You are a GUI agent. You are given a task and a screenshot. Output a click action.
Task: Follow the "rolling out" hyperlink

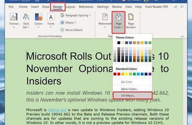pos(57,110)
